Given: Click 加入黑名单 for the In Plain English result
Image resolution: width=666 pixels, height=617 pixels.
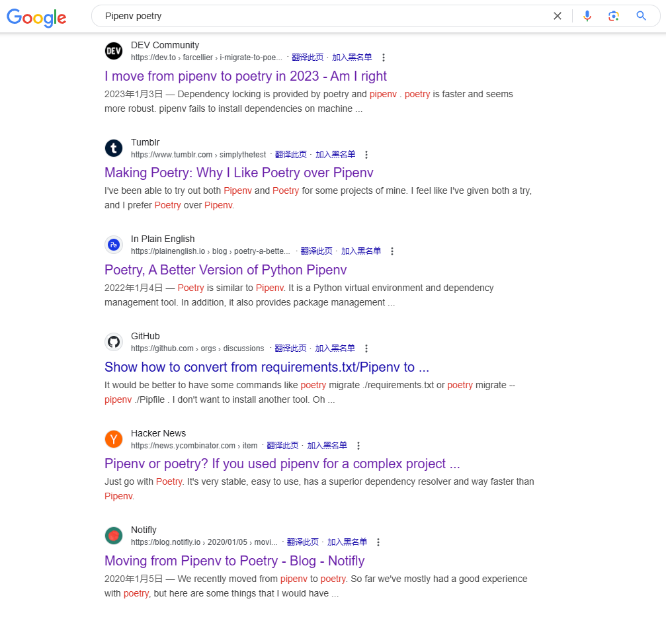Looking at the screenshot, I should (x=361, y=251).
